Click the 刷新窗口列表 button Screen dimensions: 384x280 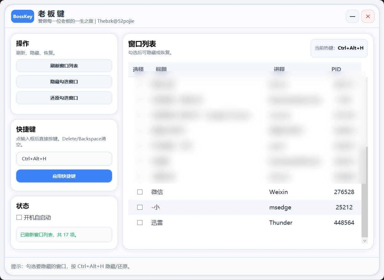(64, 66)
